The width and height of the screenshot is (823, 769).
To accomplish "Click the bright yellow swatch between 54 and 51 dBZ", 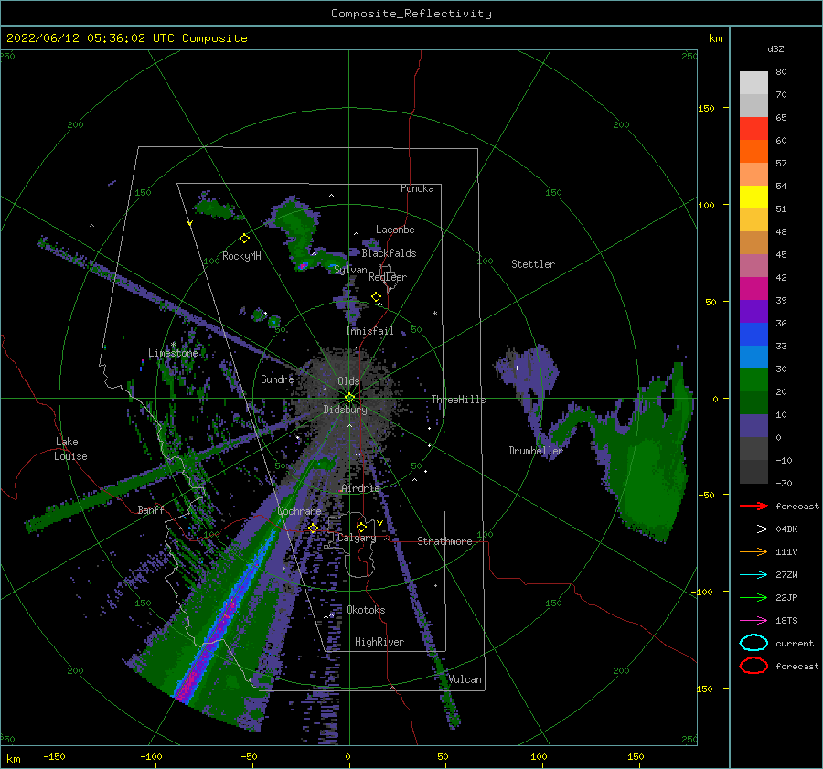I will point(754,197).
